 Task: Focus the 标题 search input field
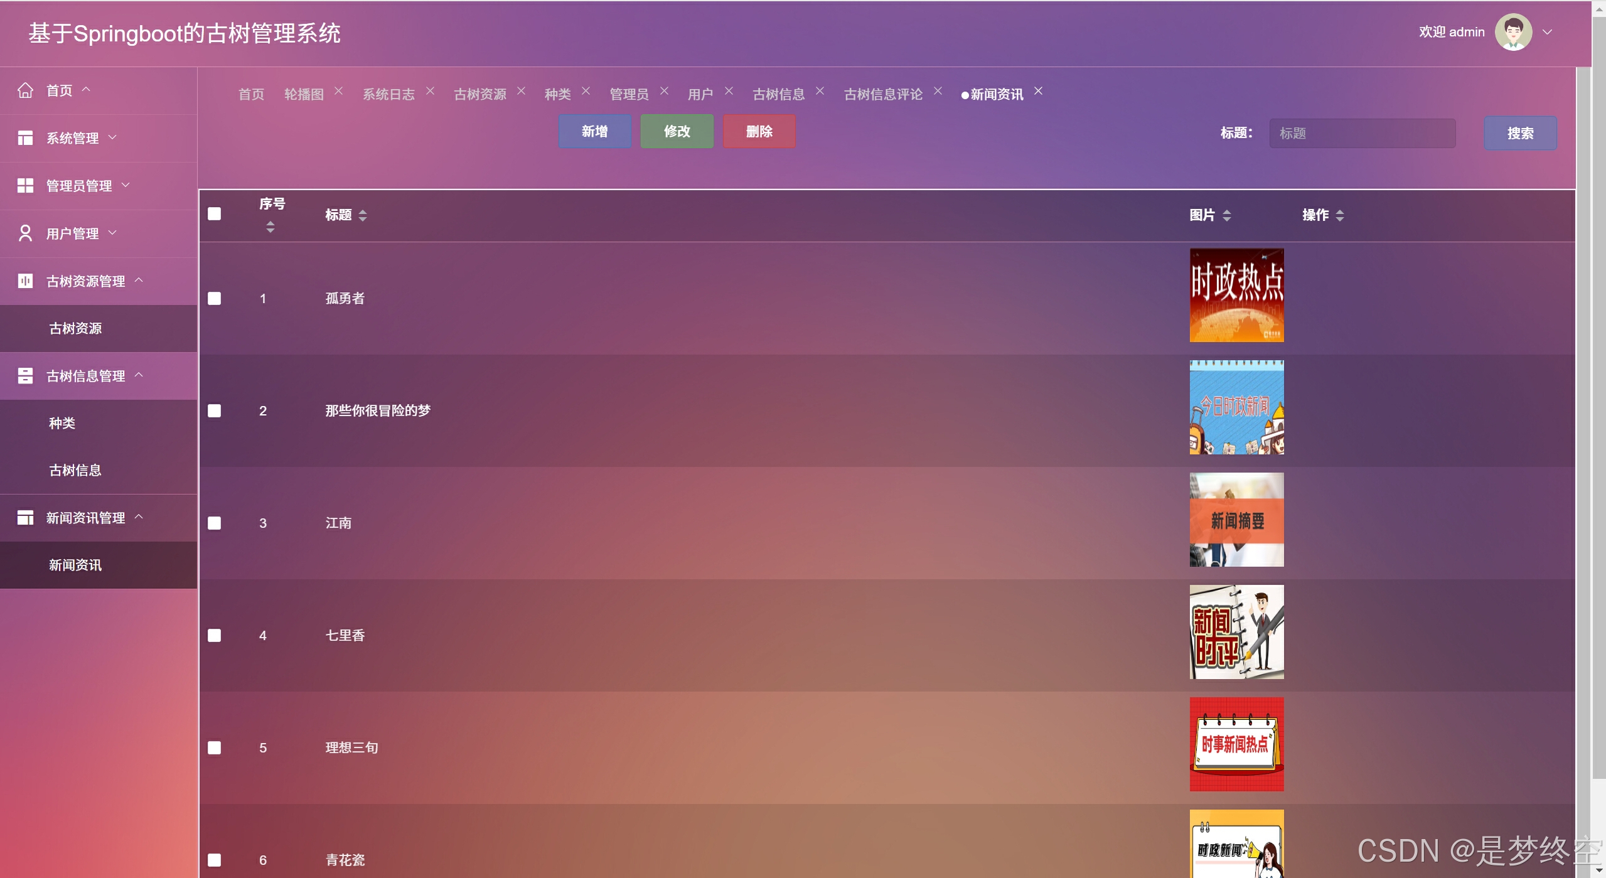coord(1362,133)
